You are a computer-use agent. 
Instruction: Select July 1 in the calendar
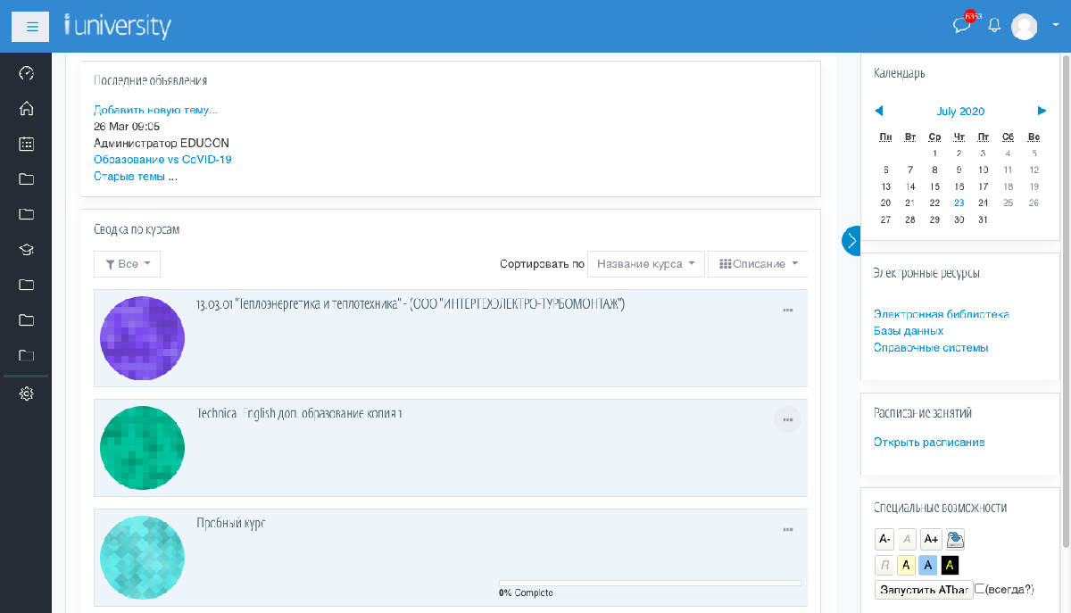pos(934,153)
